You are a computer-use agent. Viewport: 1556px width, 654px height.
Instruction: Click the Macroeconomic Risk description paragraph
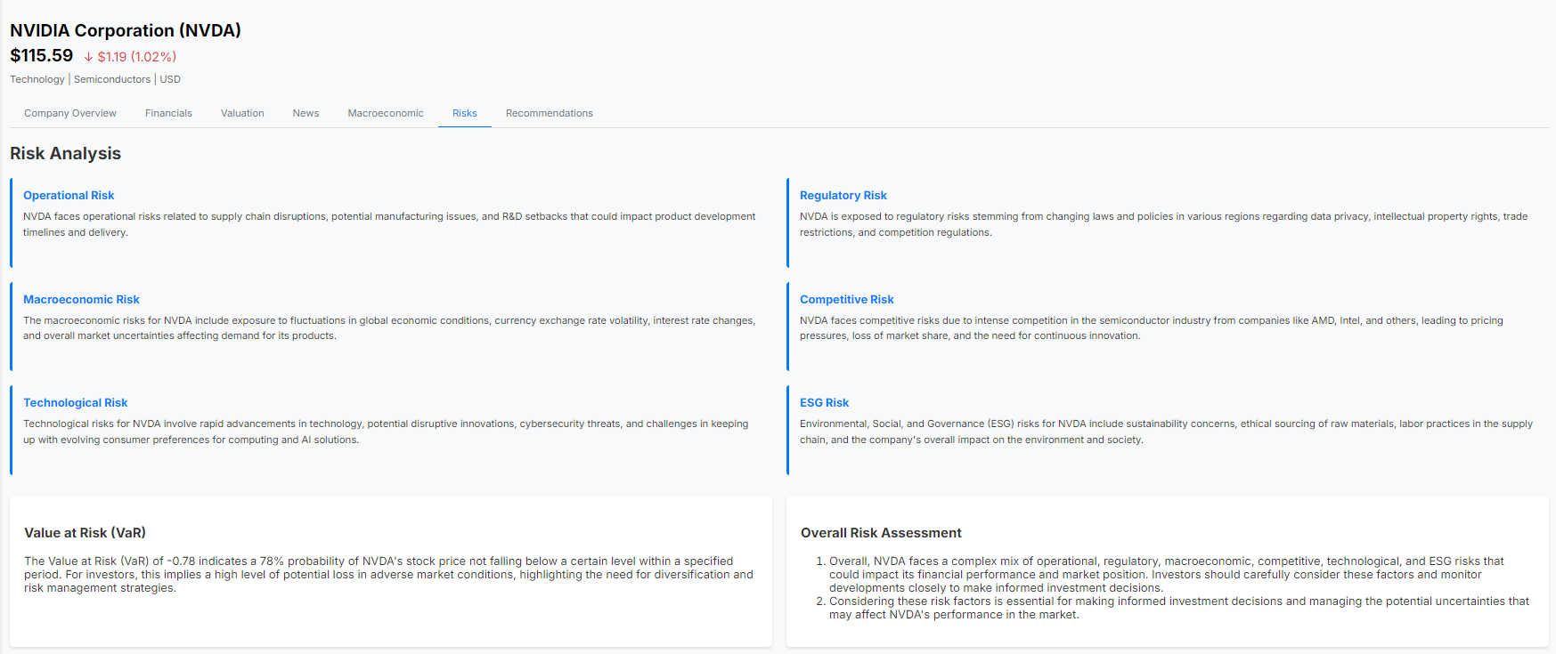(389, 327)
